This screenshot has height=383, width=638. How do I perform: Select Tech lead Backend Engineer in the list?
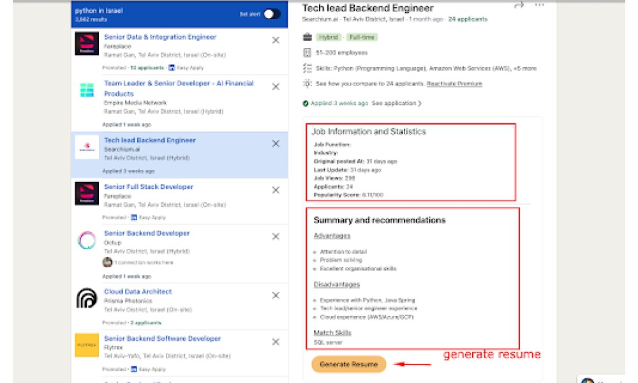[150, 140]
